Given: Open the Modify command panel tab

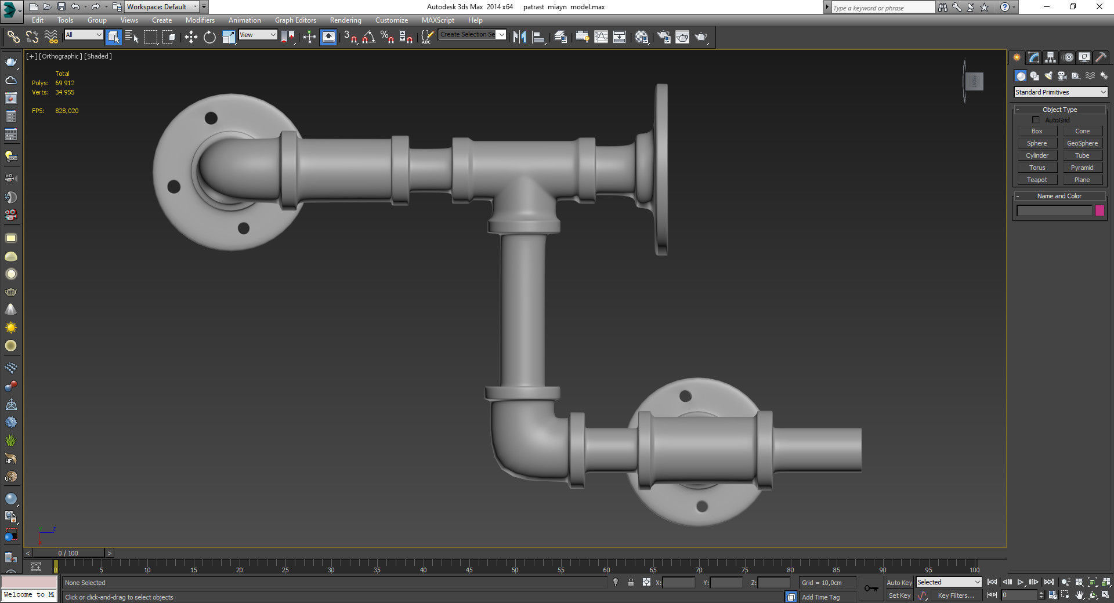Looking at the screenshot, I should pyautogui.click(x=1034, y=57).
